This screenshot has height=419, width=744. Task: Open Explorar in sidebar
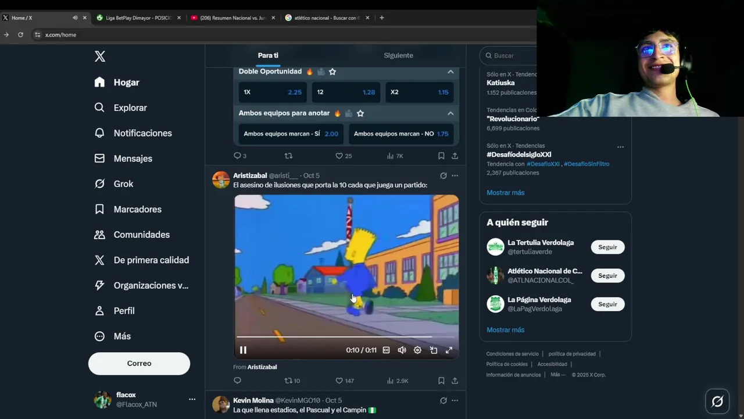pyautogui.click(x=120, y=108)
